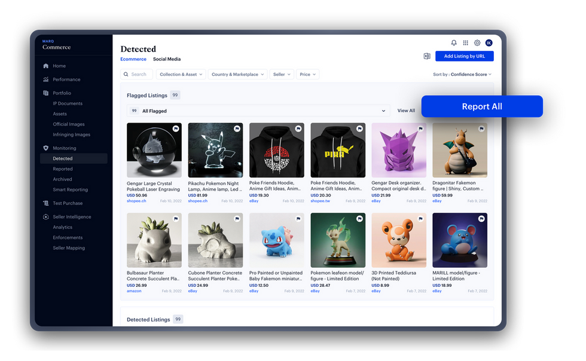Open the leafeon model thumbnail
The height and width of the screenshot is (361, 586).
(x=338, y=240)
